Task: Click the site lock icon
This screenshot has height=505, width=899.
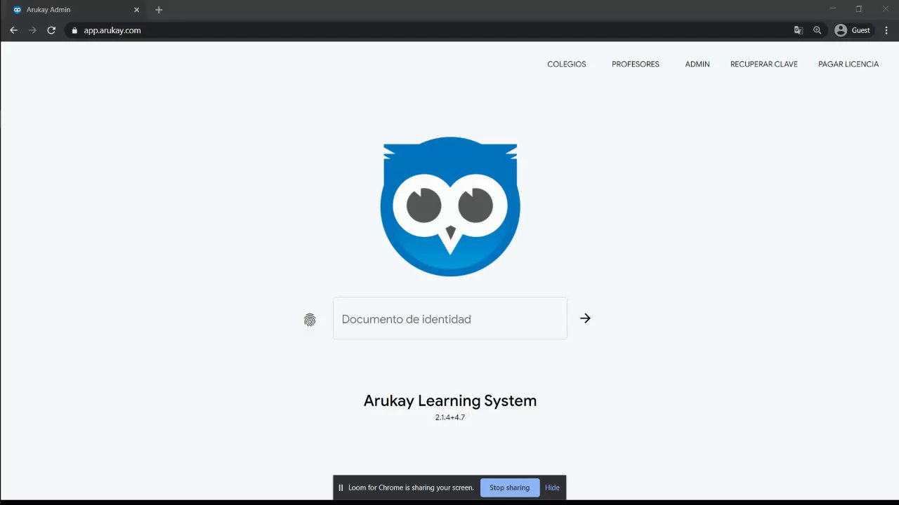Action: 74,30
